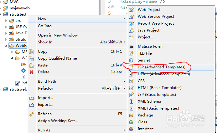The width and height of the screenshot is (217, 133).
Task: Click the HTML Basic Templates icon
Action: point(131,88)
